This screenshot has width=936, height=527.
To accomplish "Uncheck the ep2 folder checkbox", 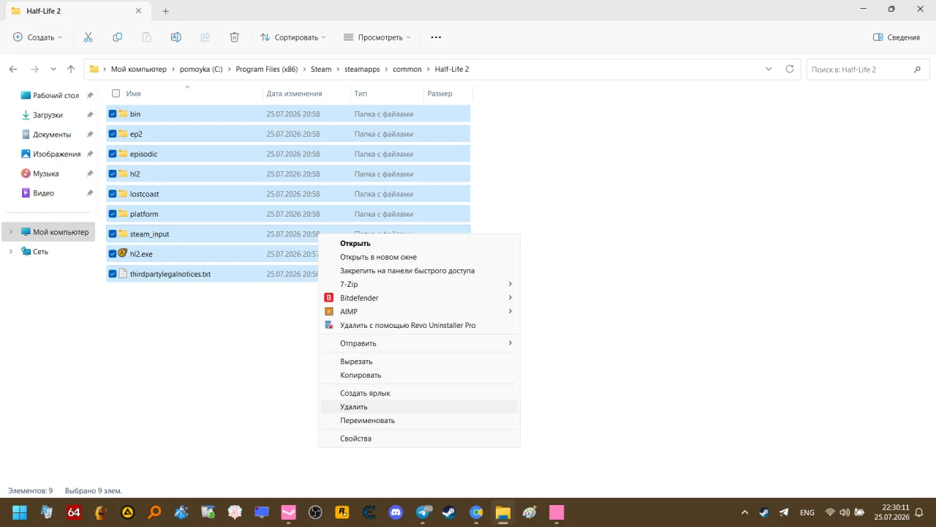I will pos(113,134).
